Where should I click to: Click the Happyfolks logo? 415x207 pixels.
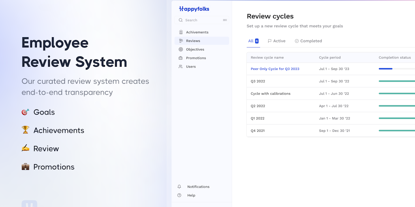click(194, 9)
